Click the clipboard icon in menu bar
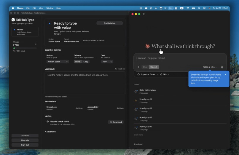This screenshot has height=155, width=239. (x=176, y=8)
